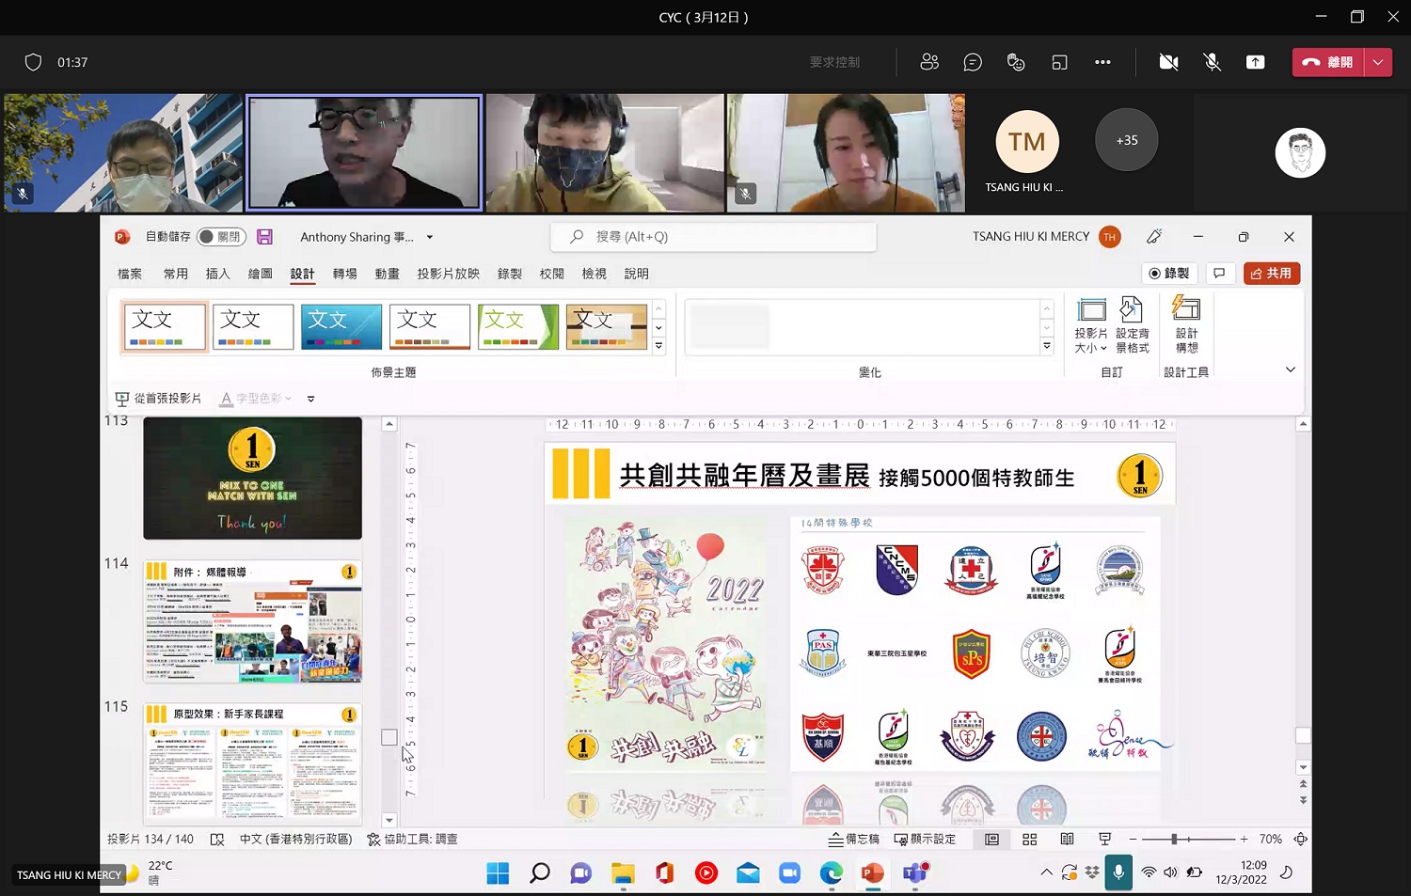Select the TM participant avatar

pos(1027,141)
